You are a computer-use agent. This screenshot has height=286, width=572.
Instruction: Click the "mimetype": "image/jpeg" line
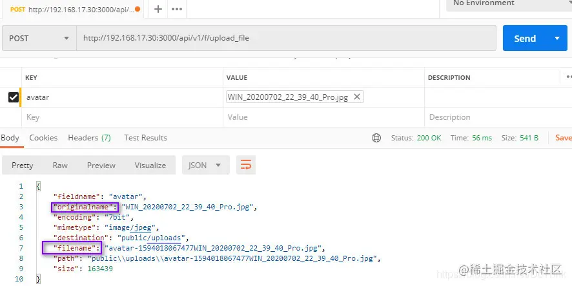pos(107,227)
